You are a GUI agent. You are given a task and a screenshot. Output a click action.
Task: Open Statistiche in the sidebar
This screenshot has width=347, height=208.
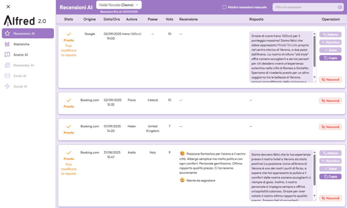[x=21, y=44]
